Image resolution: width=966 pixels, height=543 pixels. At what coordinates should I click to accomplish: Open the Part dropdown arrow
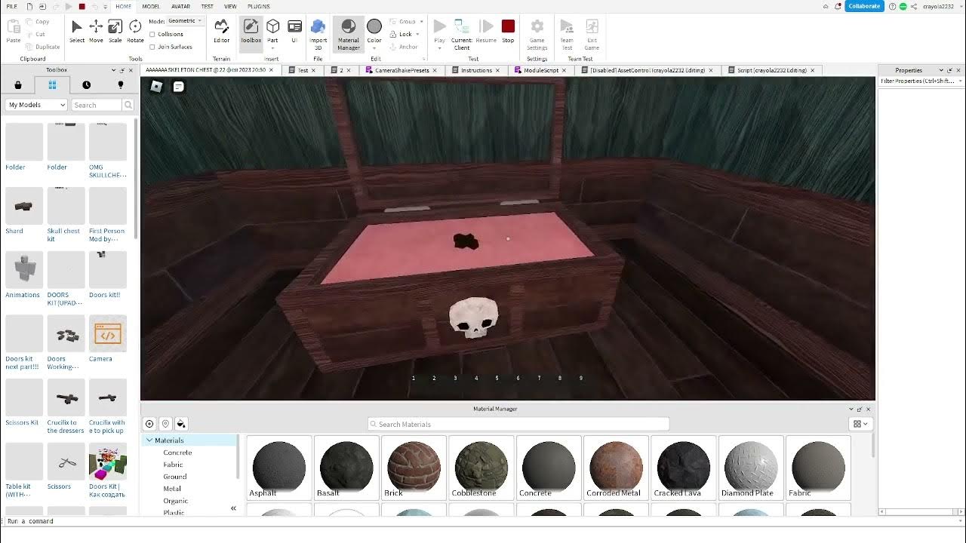pos(272,48)
